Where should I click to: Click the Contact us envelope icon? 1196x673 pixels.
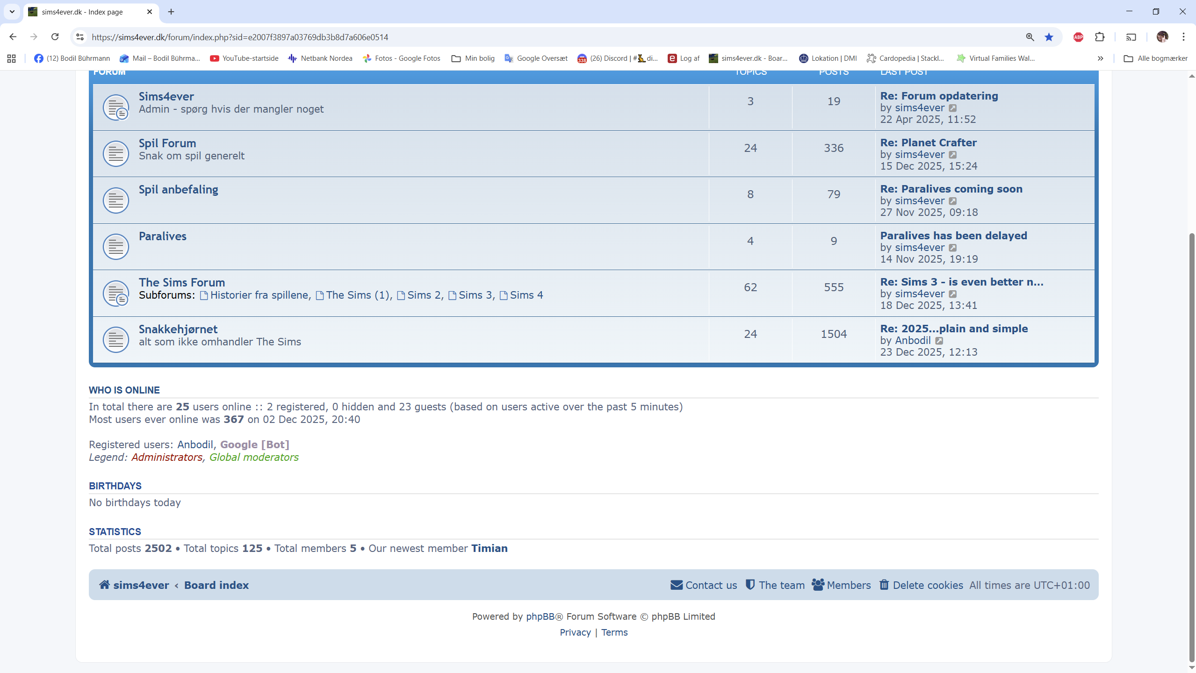pos(676,585)
